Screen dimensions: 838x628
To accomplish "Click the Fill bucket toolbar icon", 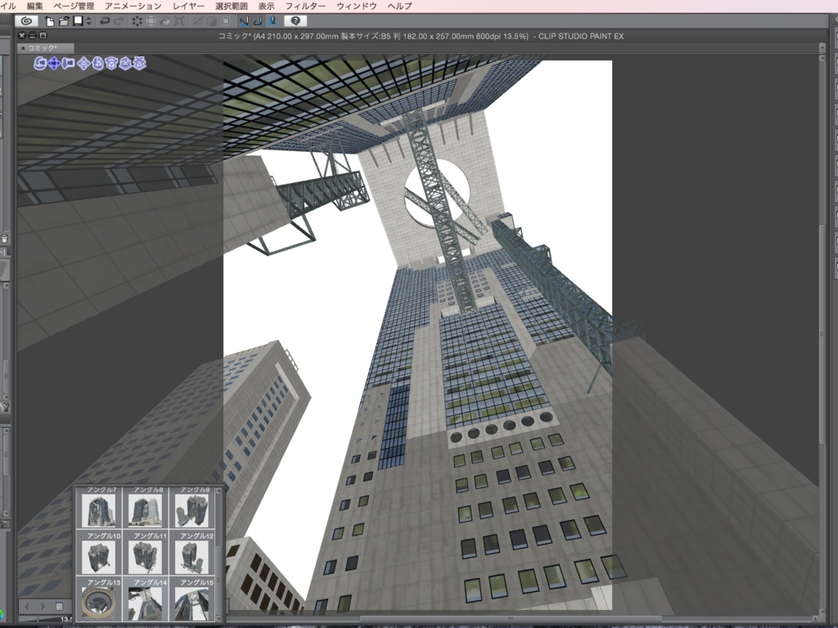I will [165, 21].
